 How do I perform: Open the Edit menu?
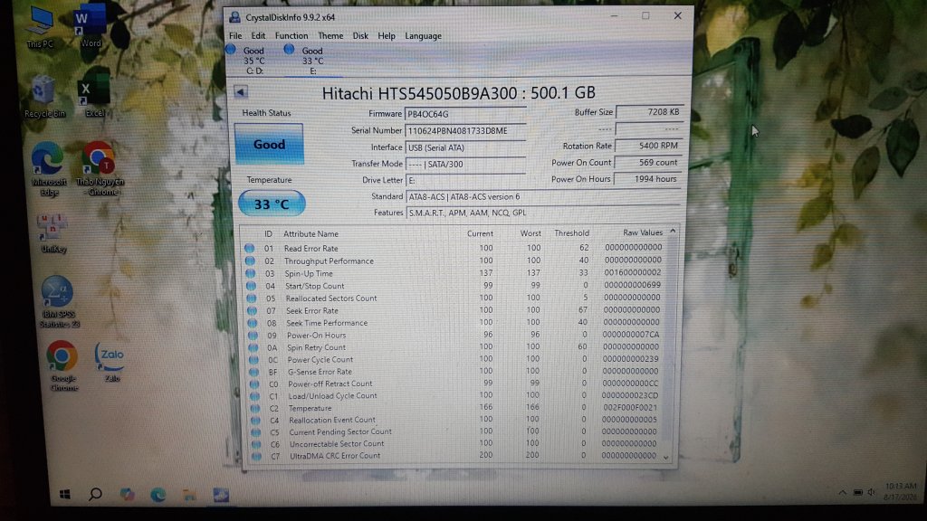point(258,36)
